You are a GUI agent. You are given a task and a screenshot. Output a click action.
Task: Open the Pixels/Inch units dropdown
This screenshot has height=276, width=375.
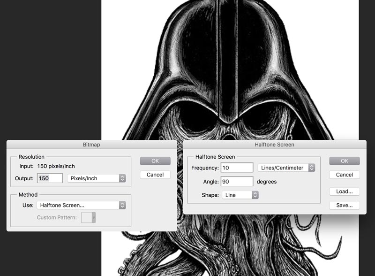click(x=97, y=178)
